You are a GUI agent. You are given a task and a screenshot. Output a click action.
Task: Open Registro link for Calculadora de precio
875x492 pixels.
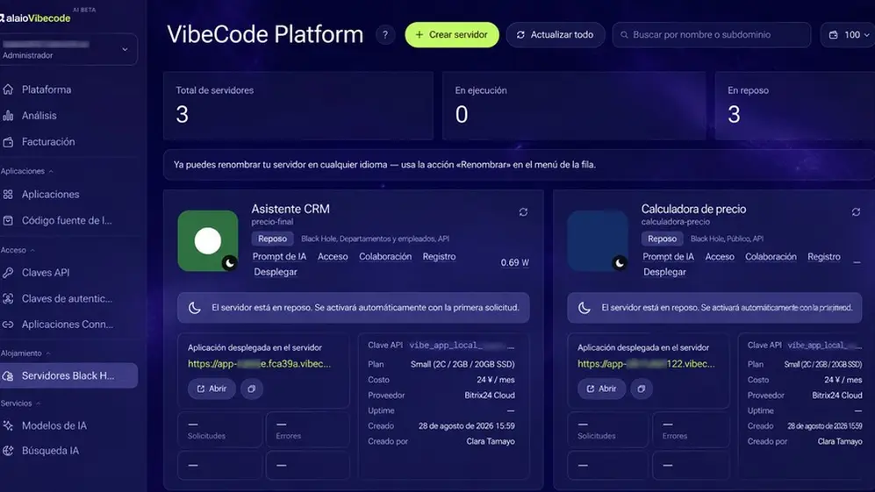pos(824,257)
